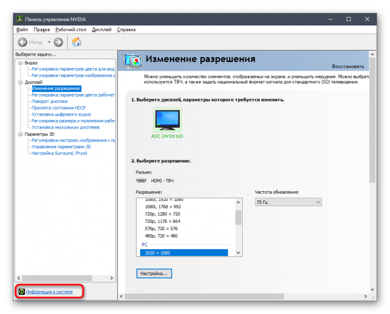The height and width of the screenshot is (314, 390).
Task: Choose resolution 576p, 720 × 576
Action: click(x=161, y=228)
